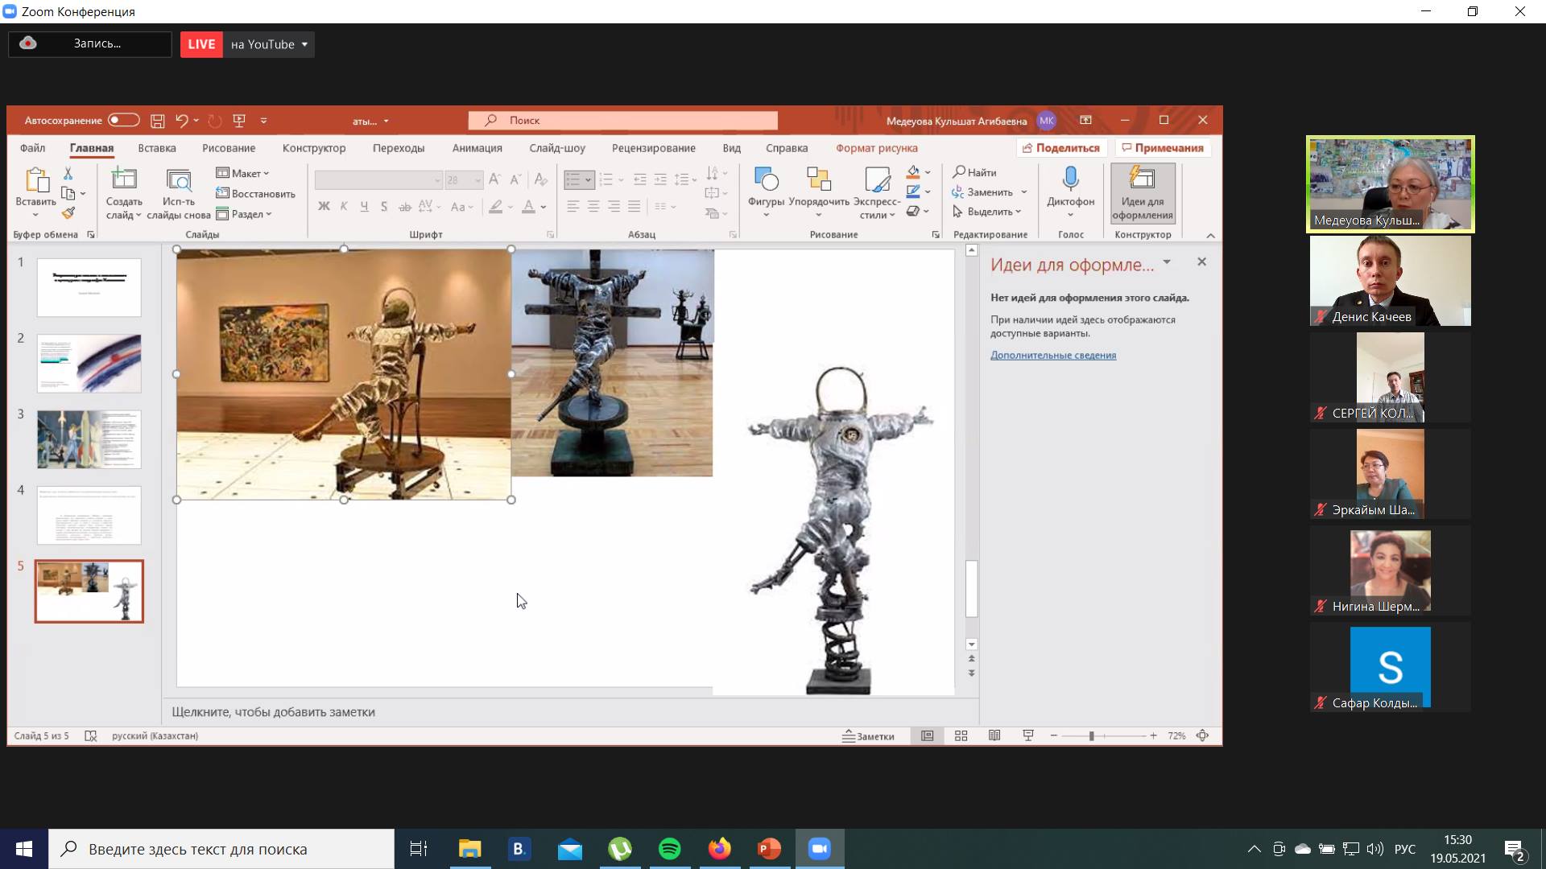
Task: Click Идеи для оформления ribbon button
Action: (1143, 193)
